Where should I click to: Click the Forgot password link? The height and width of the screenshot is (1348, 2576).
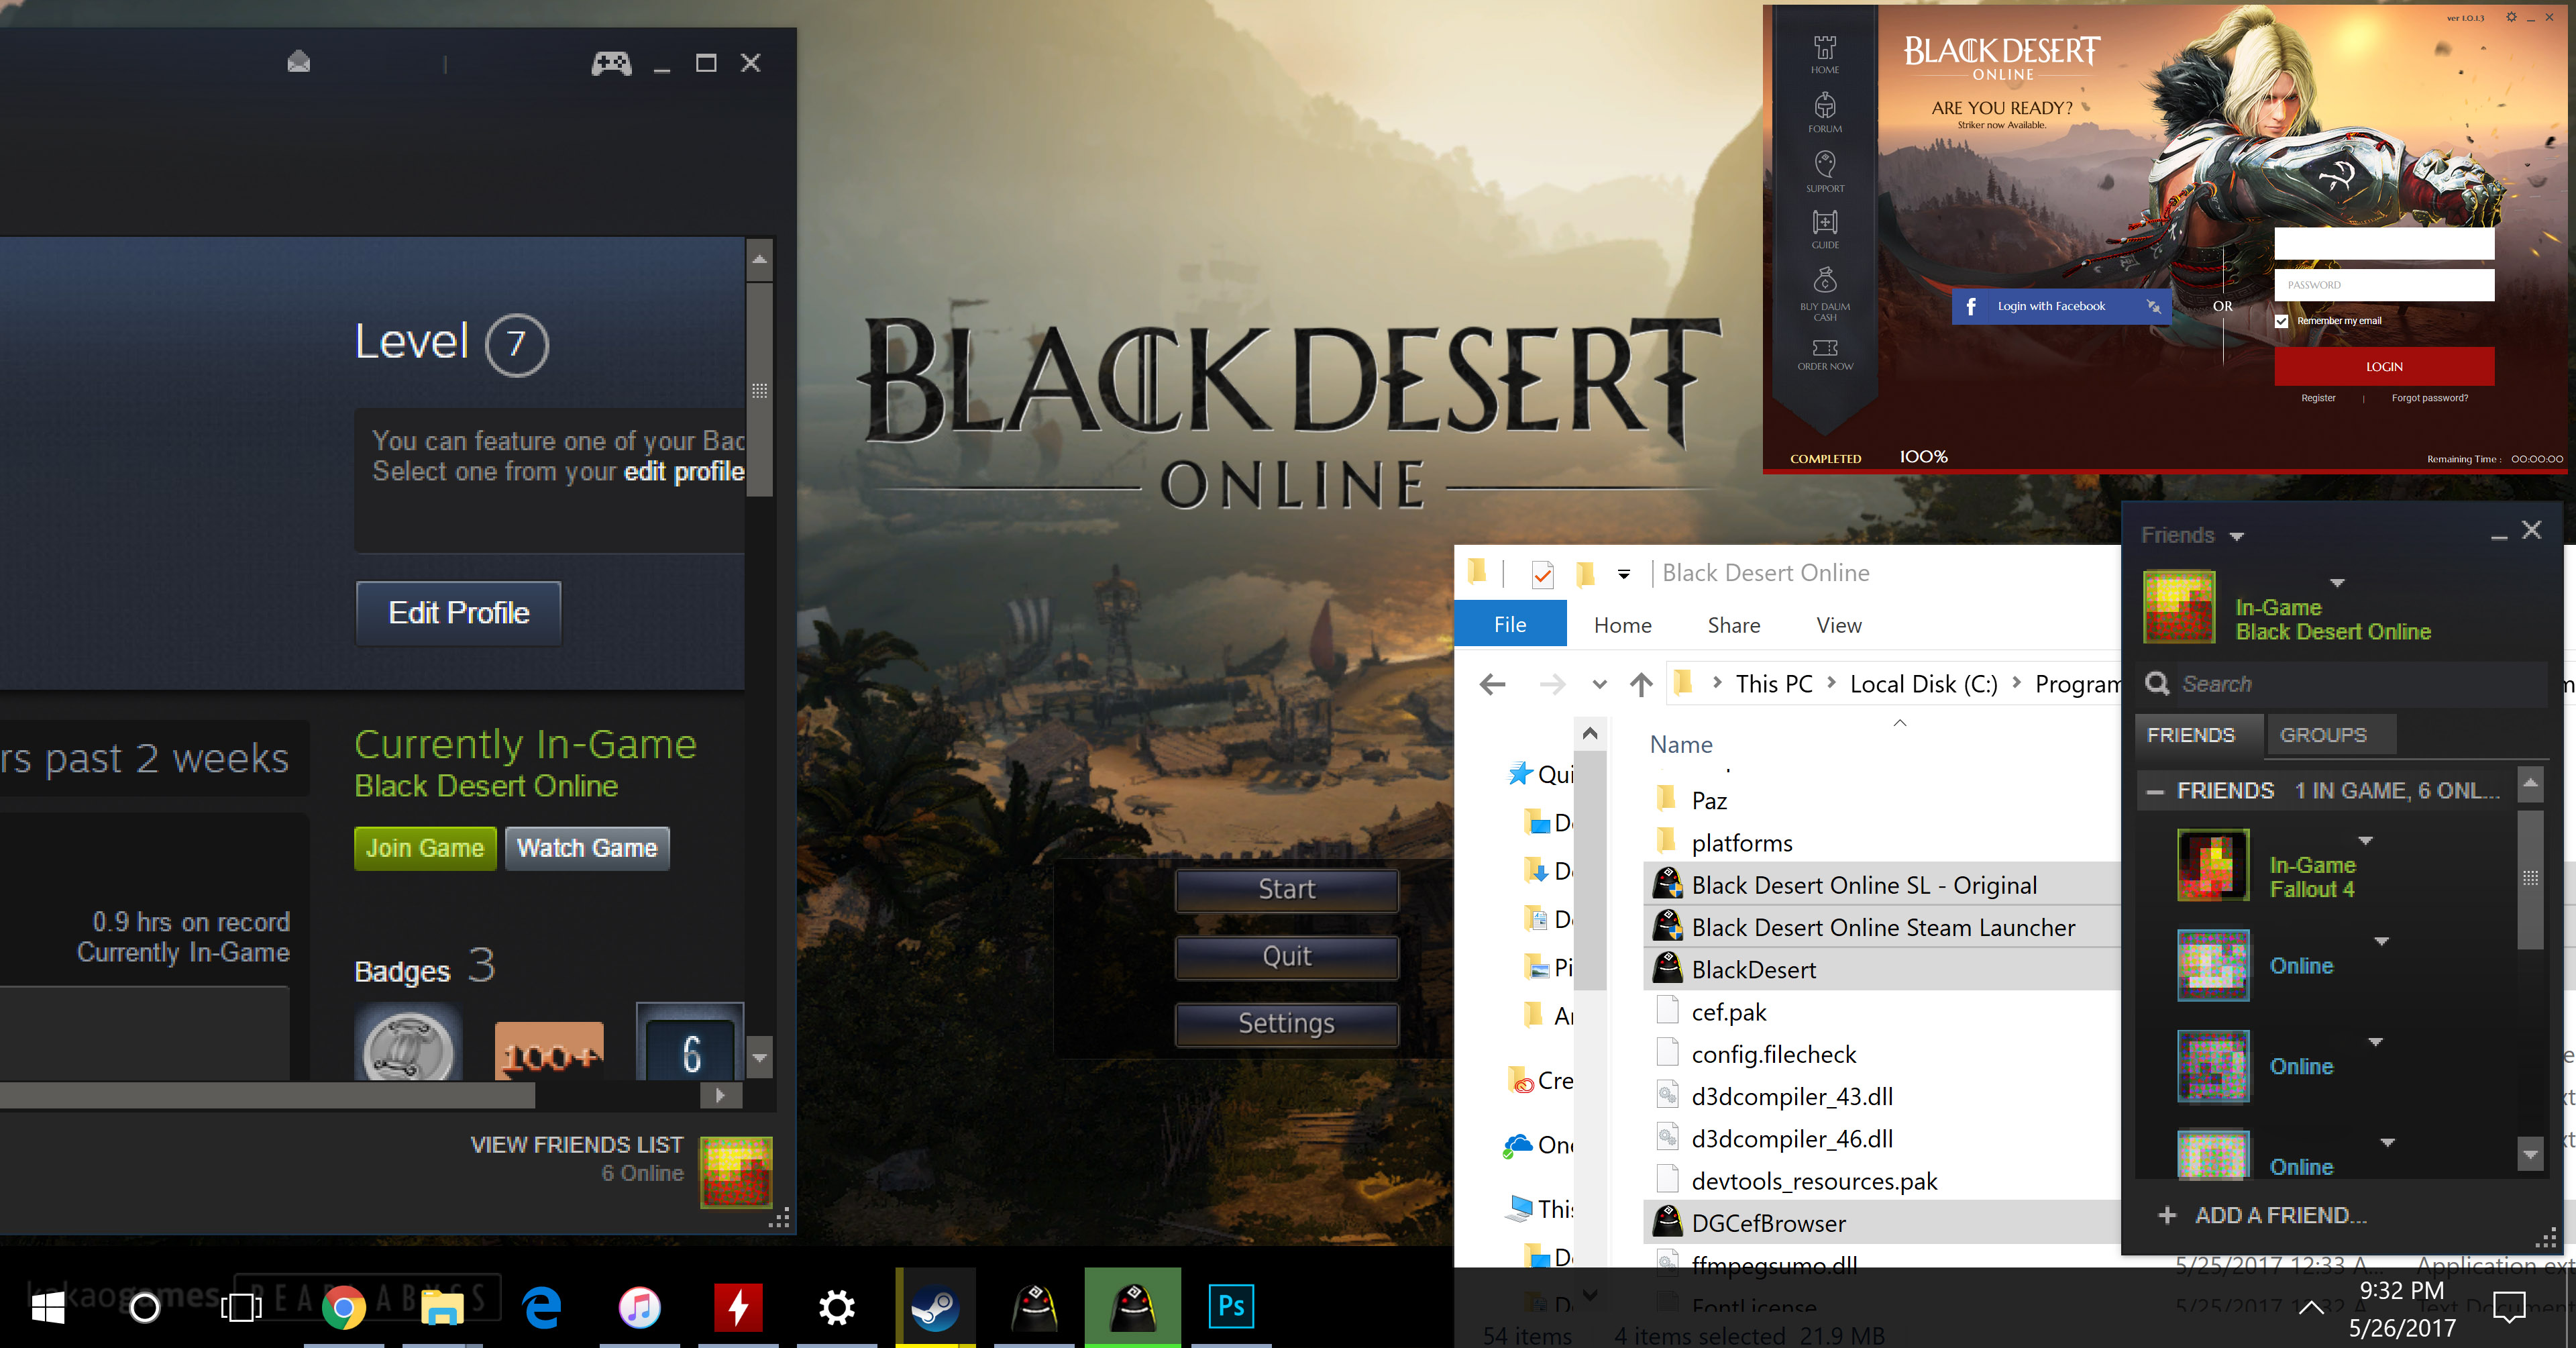(x=2429, y=398)
